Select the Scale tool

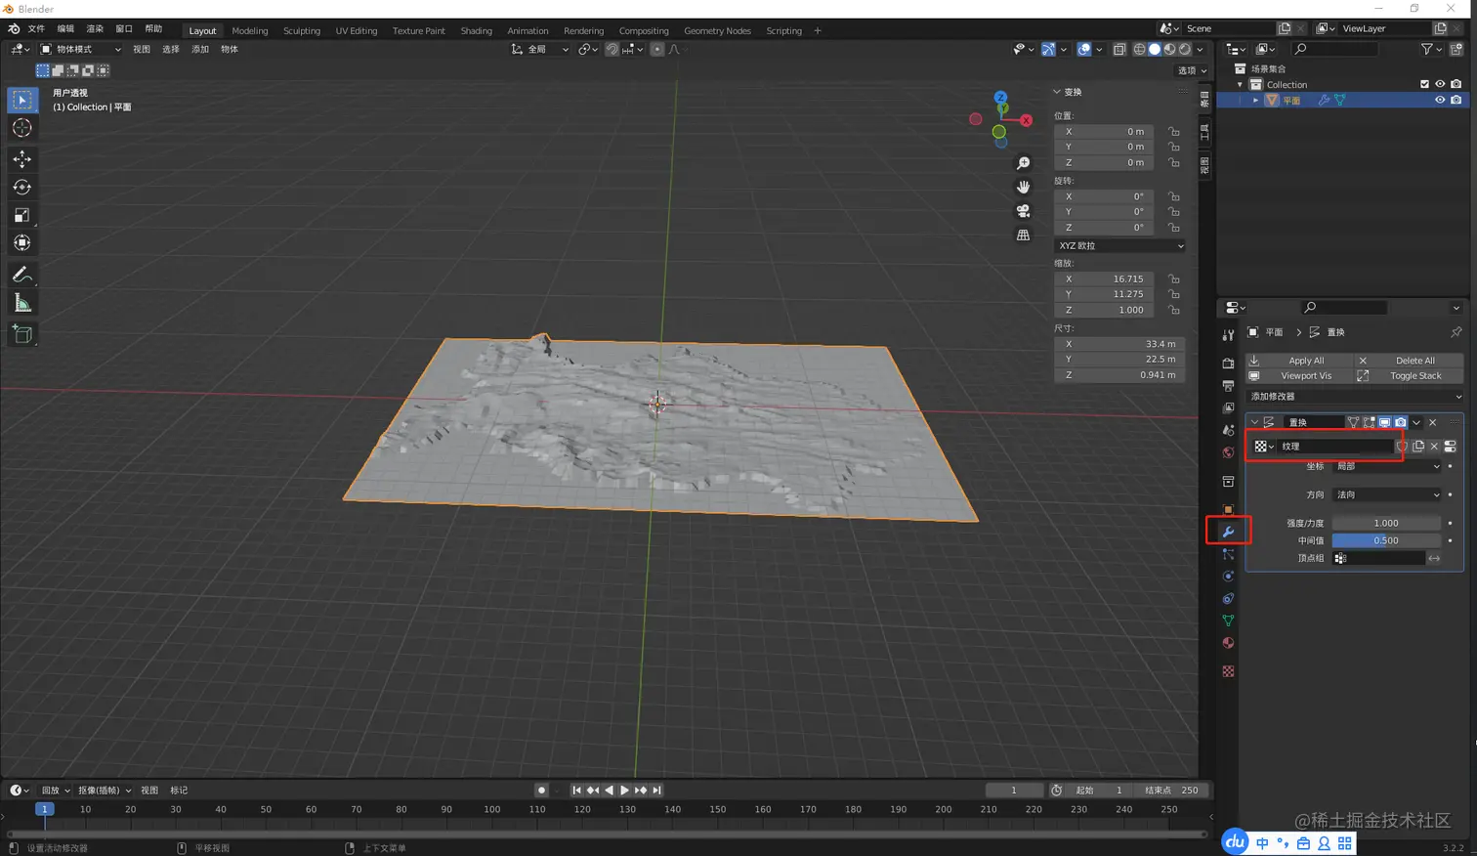22,215
